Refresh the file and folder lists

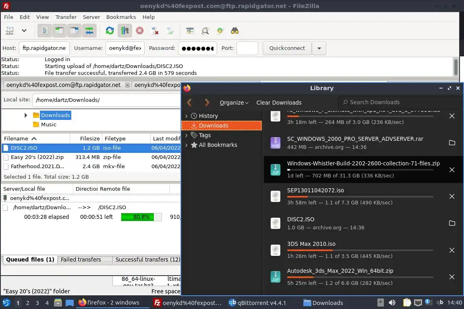click(x=110, y=31)
